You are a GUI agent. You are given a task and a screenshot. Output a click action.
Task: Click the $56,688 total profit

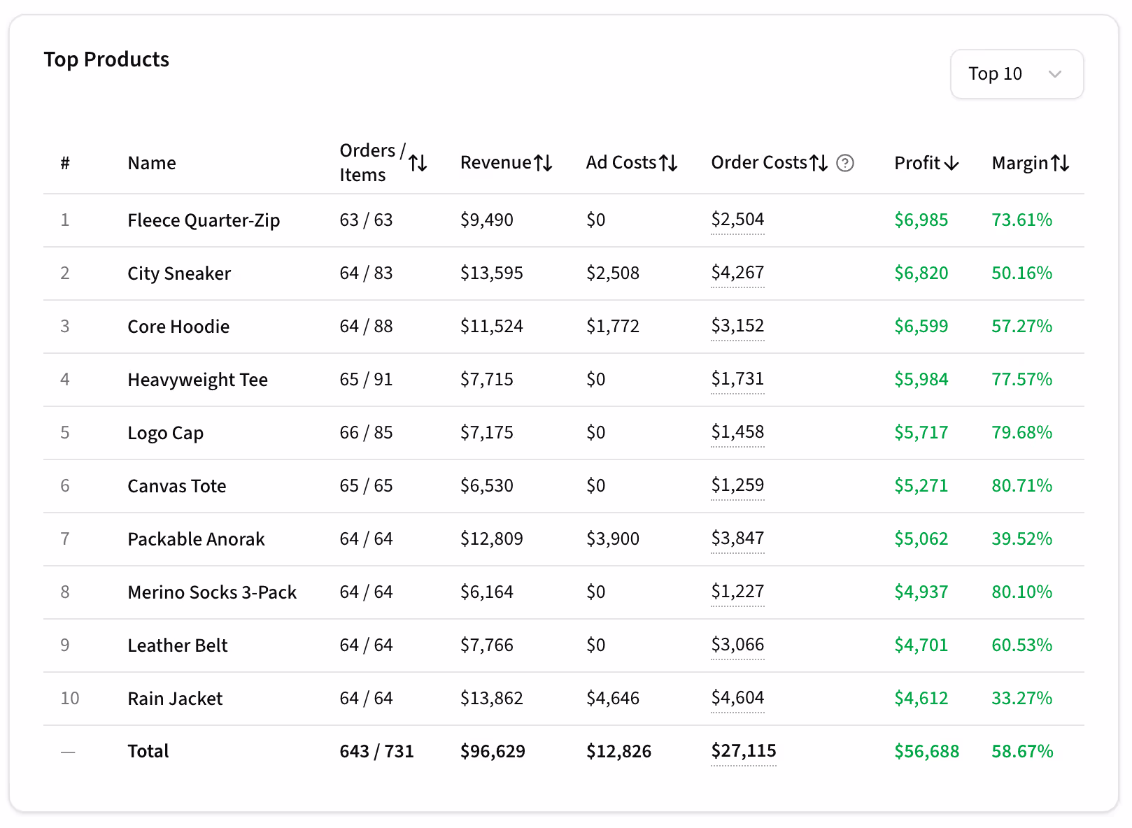[927, 752]
